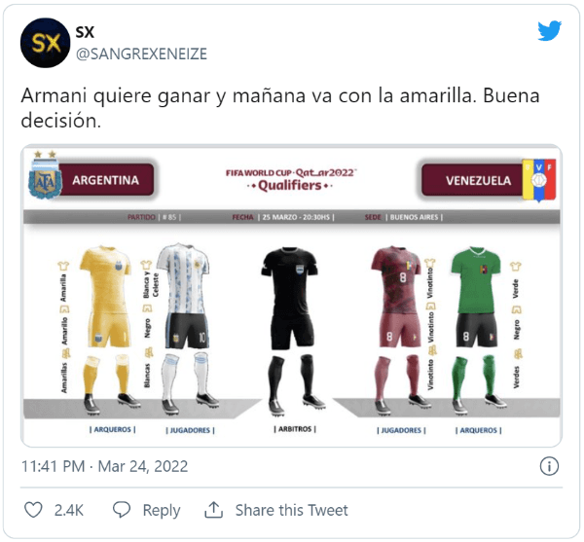Like the tweet with heart icon
Screen dimensions: 584x542
click(x=33, y=510)
